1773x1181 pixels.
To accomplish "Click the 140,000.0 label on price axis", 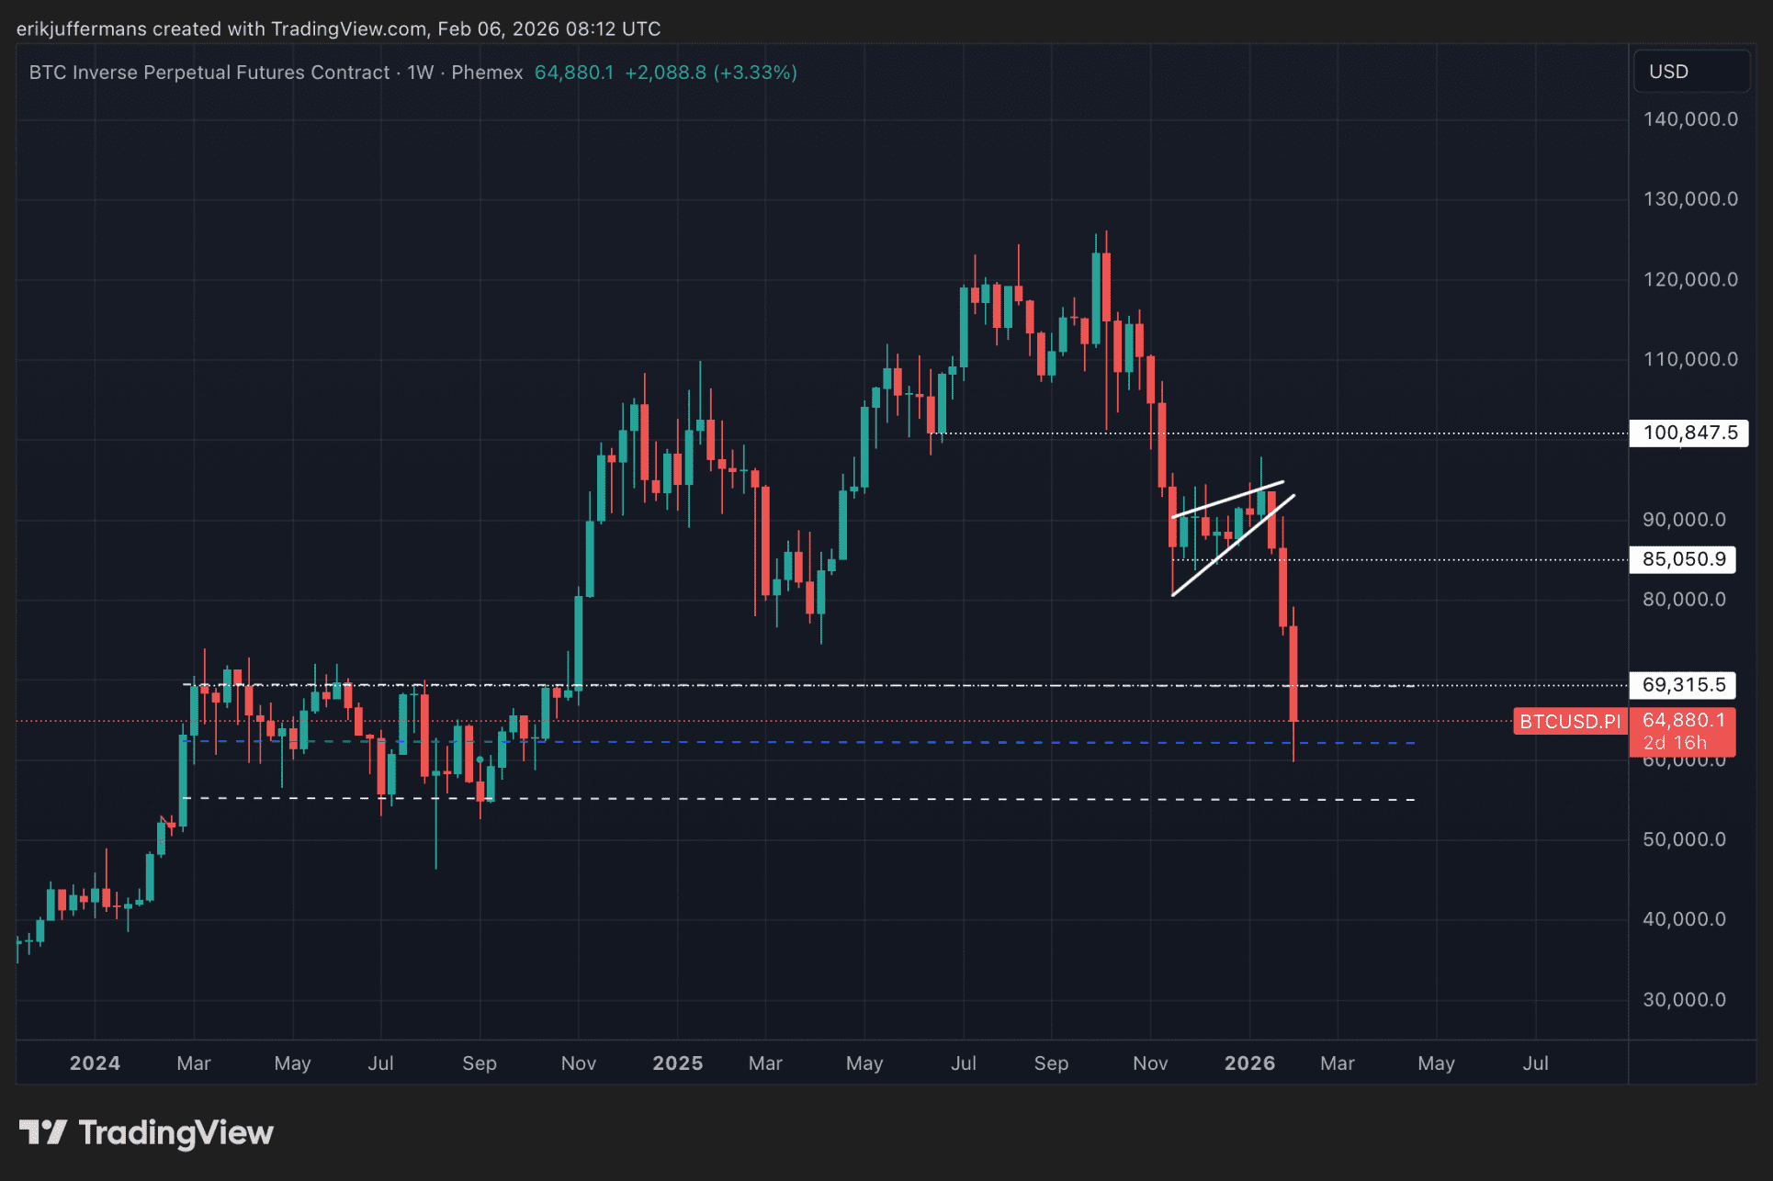I will (1689, 119).
